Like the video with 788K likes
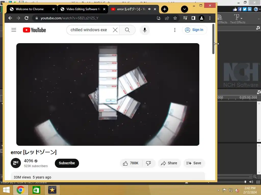Viewport: 261px width, 195px height. coord(131,163)
